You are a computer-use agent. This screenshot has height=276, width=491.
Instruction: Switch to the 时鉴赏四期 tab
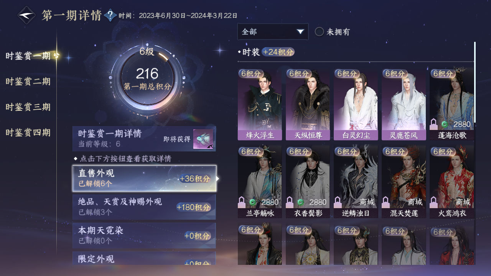point(28,133)
